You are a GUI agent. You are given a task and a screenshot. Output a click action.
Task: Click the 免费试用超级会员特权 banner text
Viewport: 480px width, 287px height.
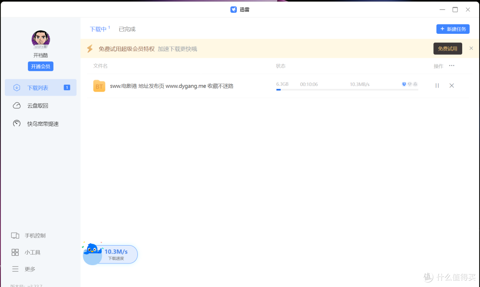click(126, 49)
